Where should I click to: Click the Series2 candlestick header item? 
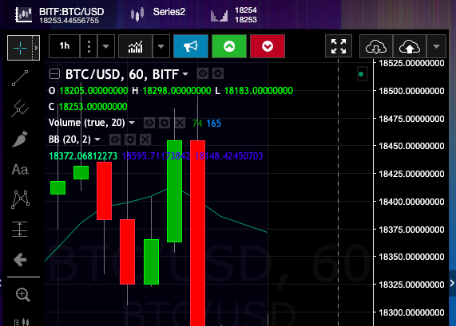click(157, 13)
